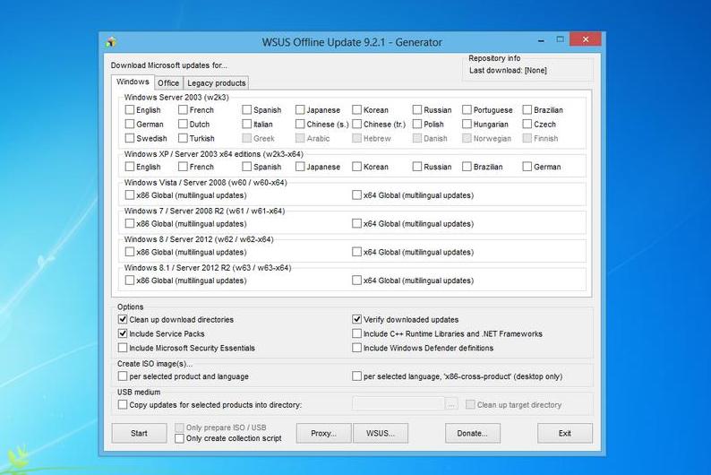711x475 pixels.
Task: Check French under Windows Server 2003
Action: point(183,110)
